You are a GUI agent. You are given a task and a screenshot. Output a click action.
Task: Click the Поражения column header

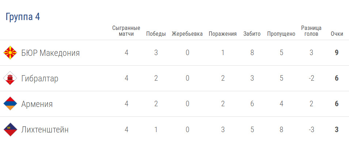click(x=223, y=34)
